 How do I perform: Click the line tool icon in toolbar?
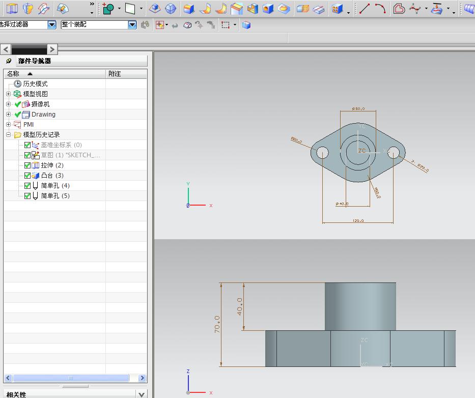365,9
